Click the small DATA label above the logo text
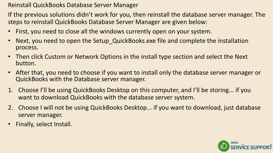Viewport: 273px width, 153px height. [x=234, y=143]
